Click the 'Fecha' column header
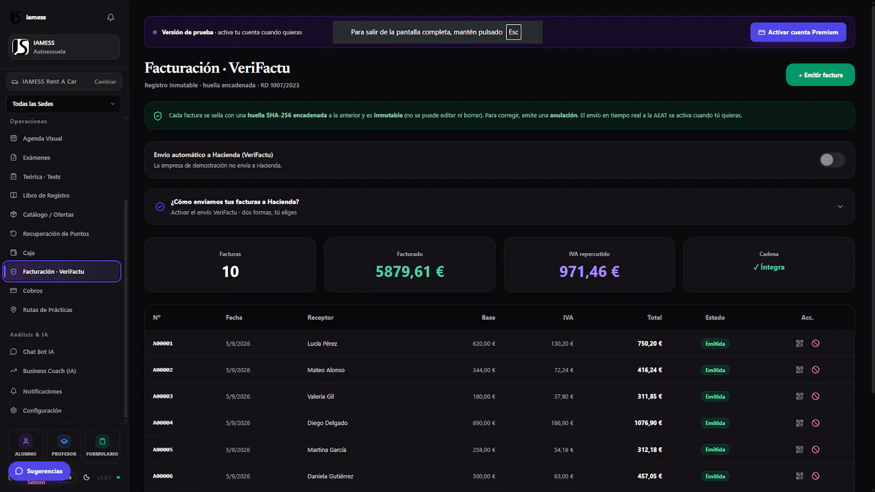 coord(234,318)
